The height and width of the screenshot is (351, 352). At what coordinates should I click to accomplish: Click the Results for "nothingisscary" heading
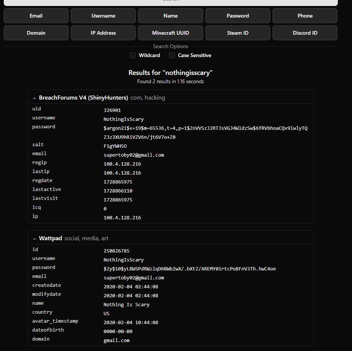[171, 73]
